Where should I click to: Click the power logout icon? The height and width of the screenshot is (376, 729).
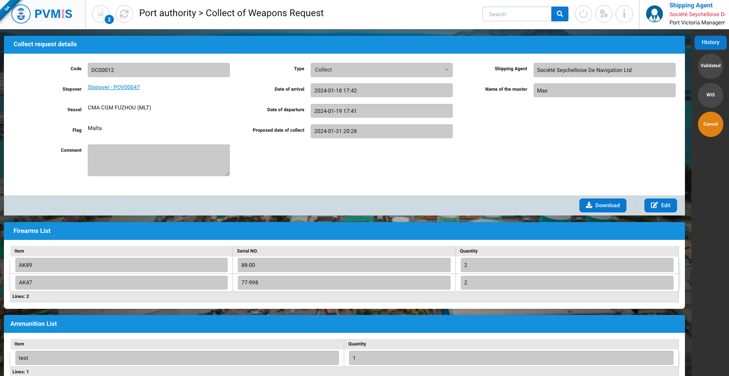click(x=583, y=14)
